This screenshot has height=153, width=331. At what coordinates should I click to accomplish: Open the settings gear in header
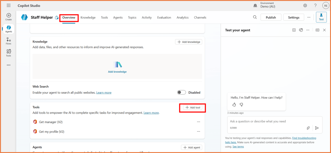[305, 6]
